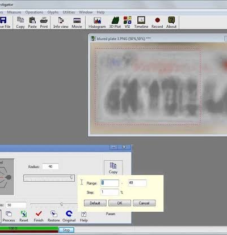
Task: Click the blurred plate image thumbnail
Action: pos(159,88)
